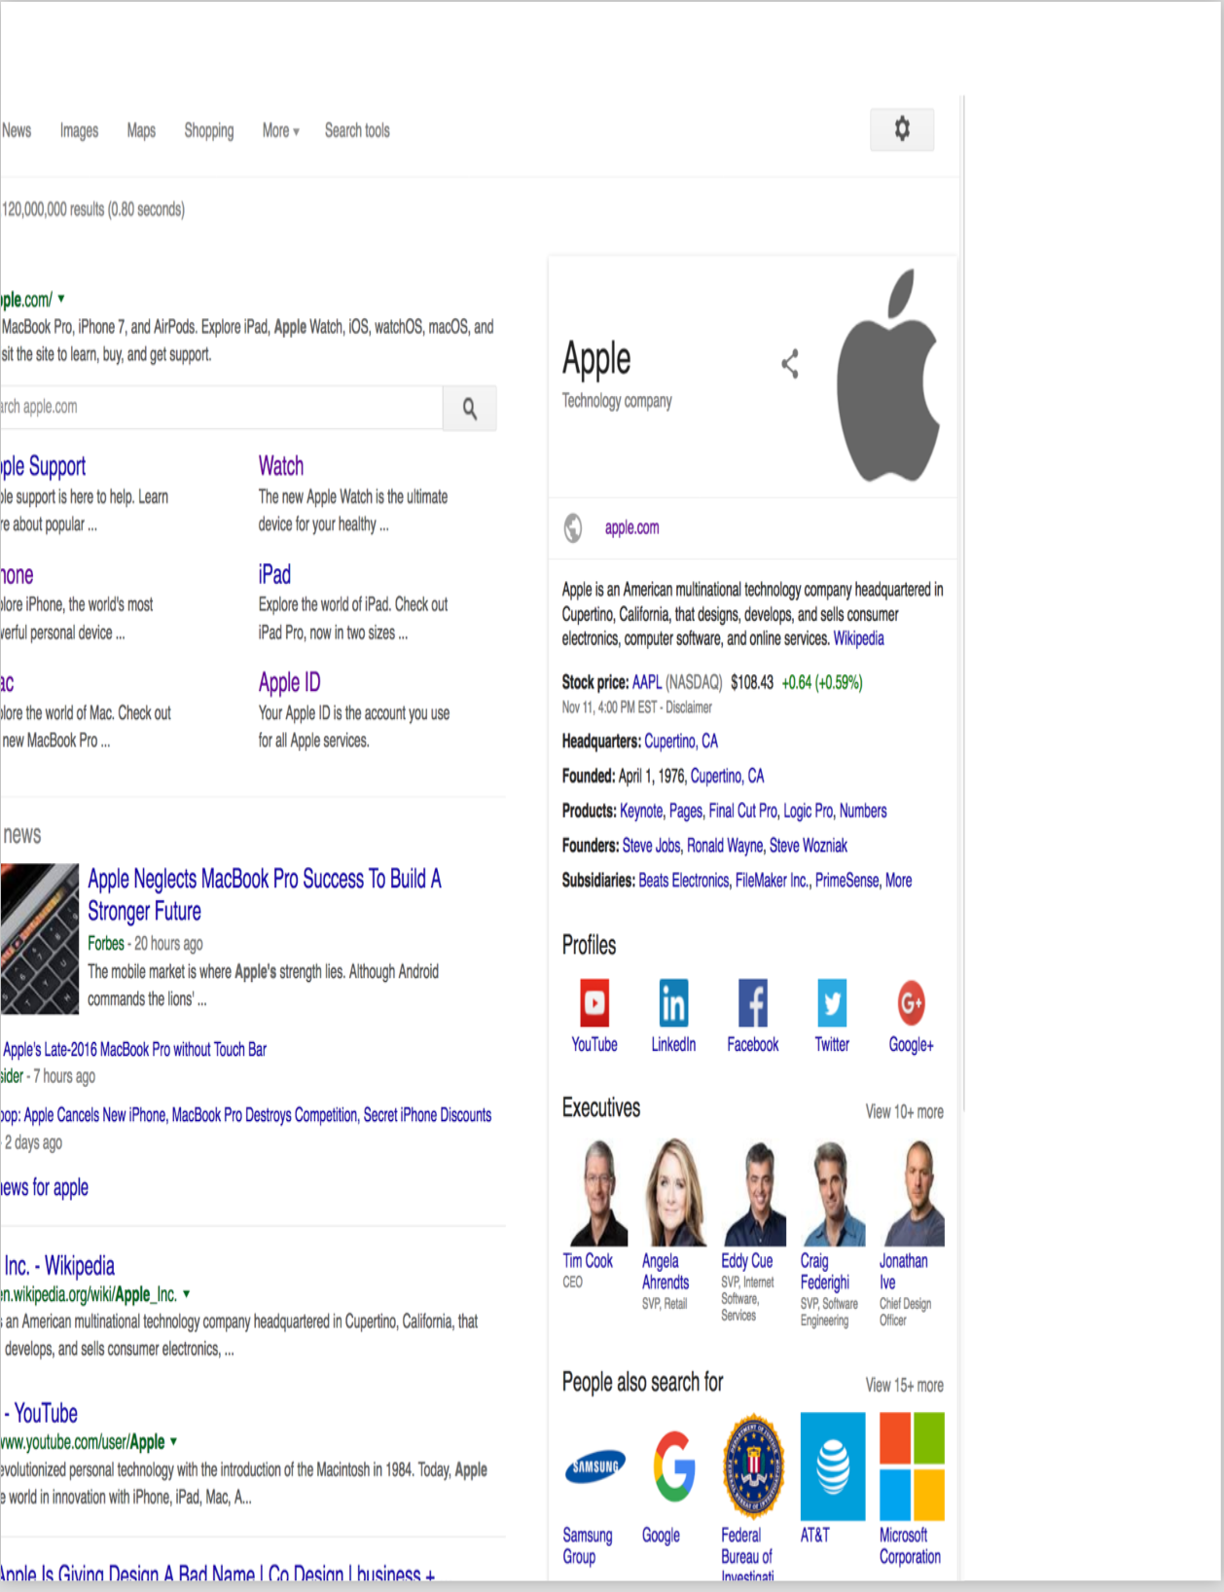Expand dropdown arrow next to apple.com/ URL

point(61,299)
